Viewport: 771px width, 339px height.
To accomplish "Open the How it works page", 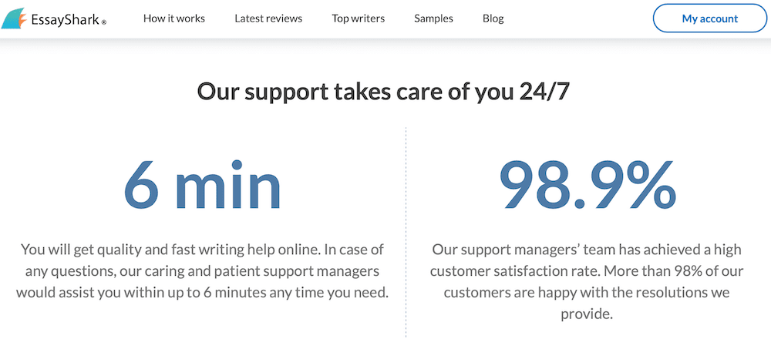I will (174, 18).
